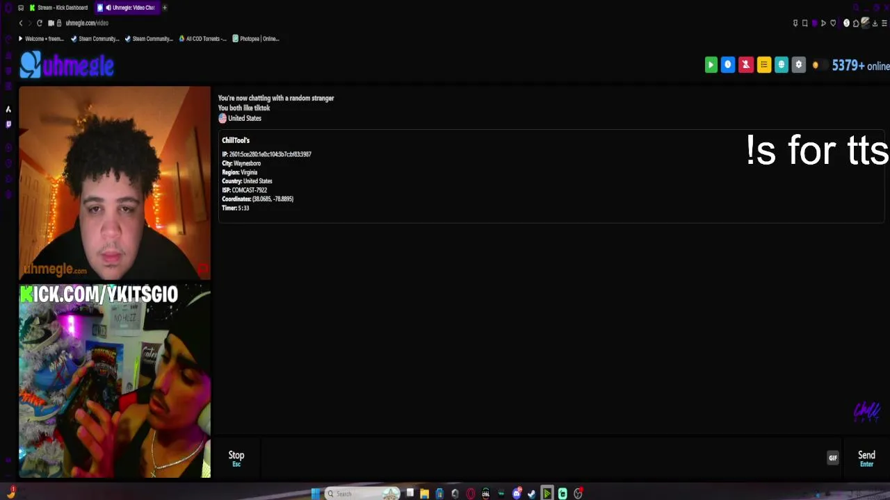Open the second Steam Community bookmark
The image size is (890, 500).
pyautogui.click(x=149, y=39)
